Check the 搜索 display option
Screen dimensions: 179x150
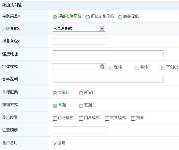[133, 118]
